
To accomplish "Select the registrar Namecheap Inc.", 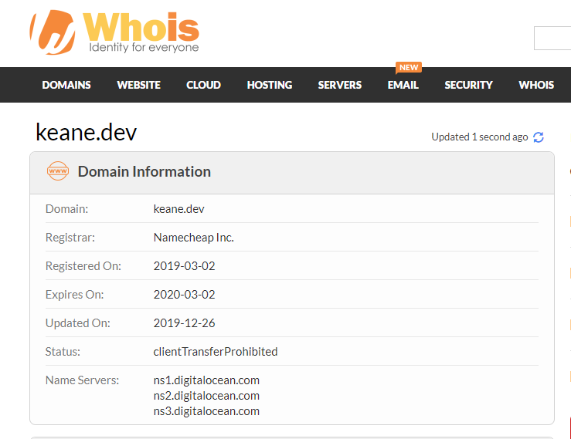I will pos(194,238).
